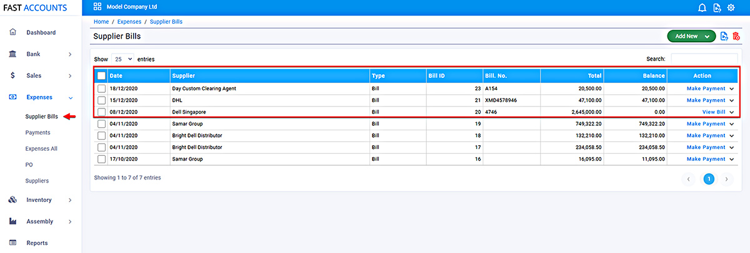
Task: Open the apps grid icon beside Model Company Ltd
Action: (97, 7)
